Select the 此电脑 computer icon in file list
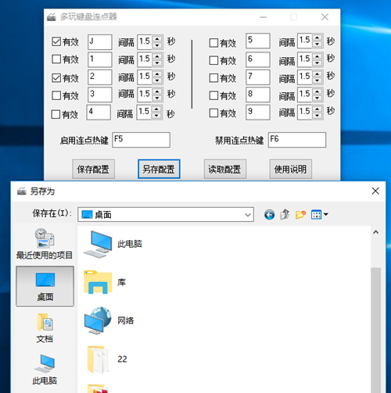Screen dimensions: 391x393 pyautogui.click(x=98, y=245)
